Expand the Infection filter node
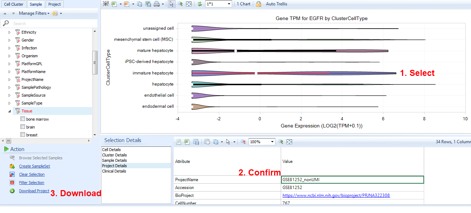The image size is (471, 213). (10, 48)
